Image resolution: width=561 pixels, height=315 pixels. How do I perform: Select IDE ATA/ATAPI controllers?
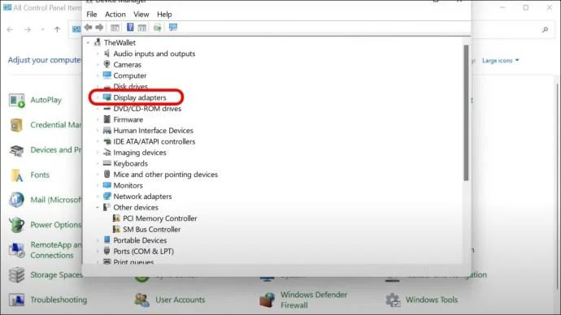tap(154, 141)
